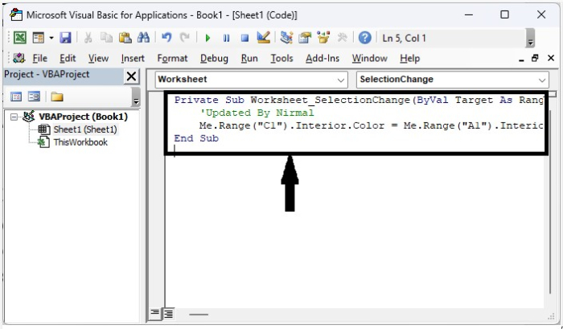Click the Break pause icon

226,38
